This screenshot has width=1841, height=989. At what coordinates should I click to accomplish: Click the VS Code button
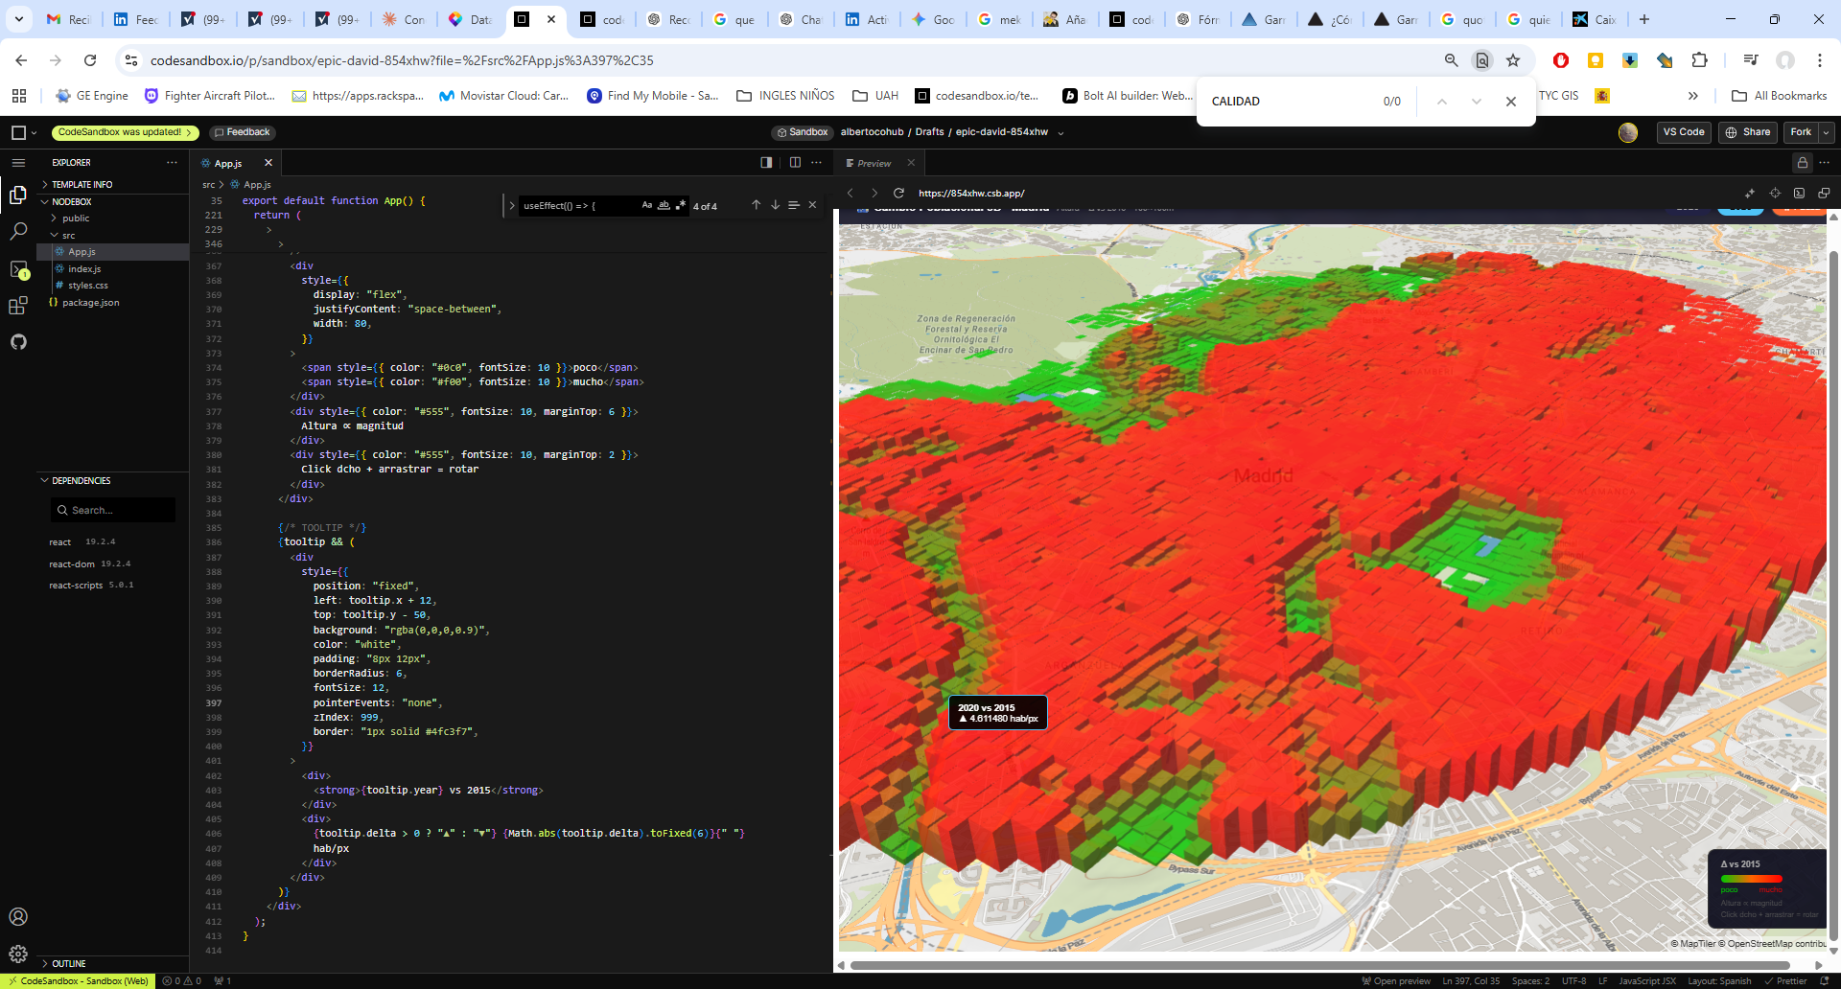click(1683, 132)
